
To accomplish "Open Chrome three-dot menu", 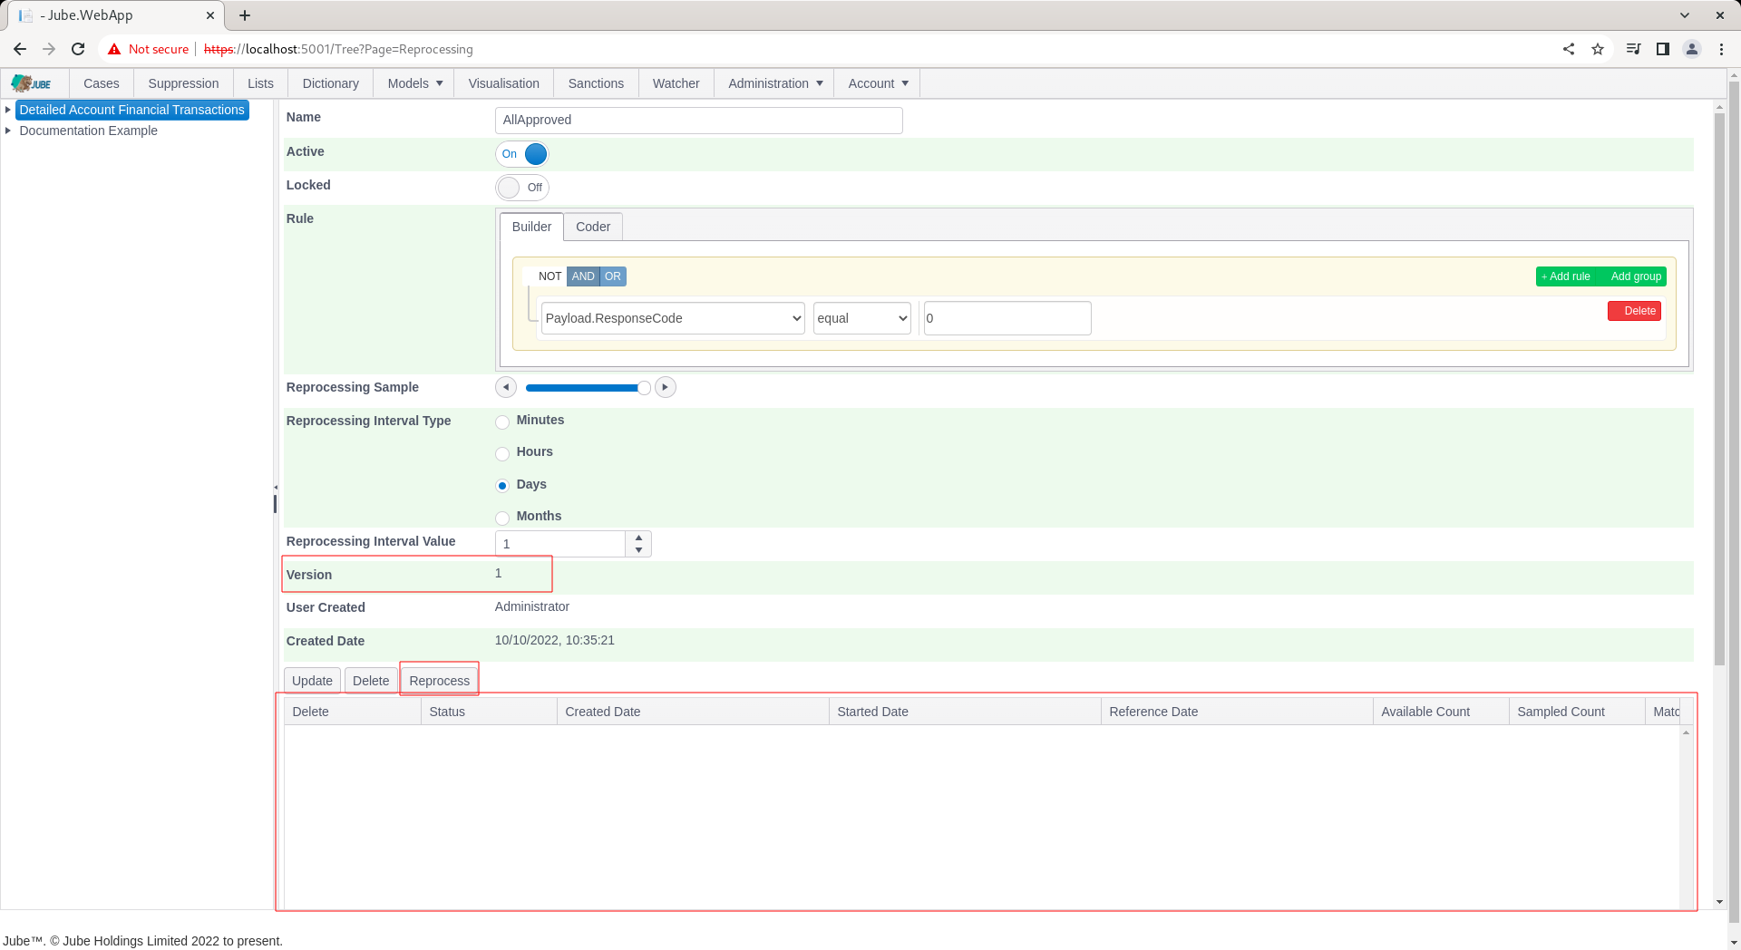I will tap(1721, 49).
